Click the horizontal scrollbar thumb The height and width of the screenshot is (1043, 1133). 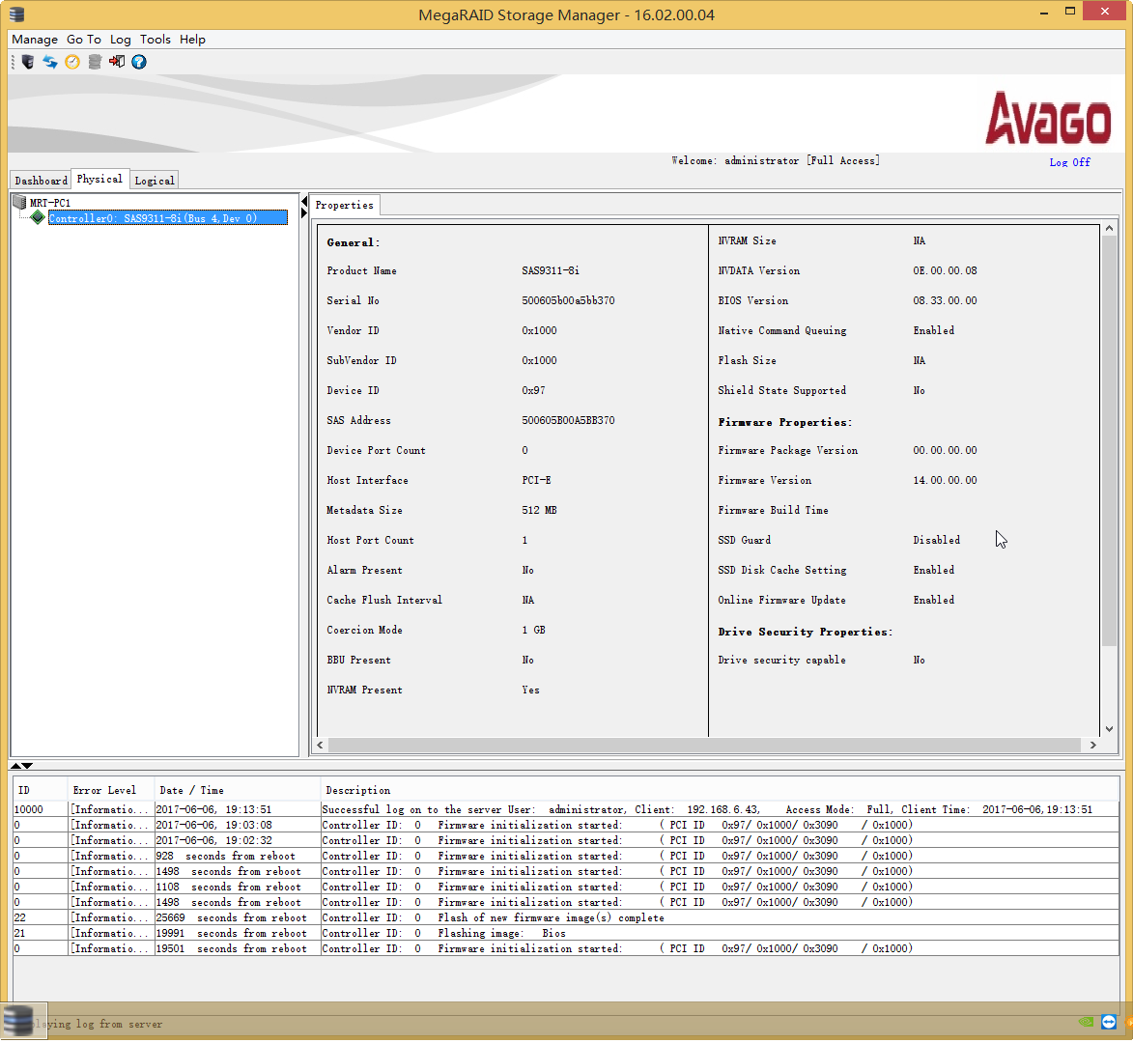(704, 745)
